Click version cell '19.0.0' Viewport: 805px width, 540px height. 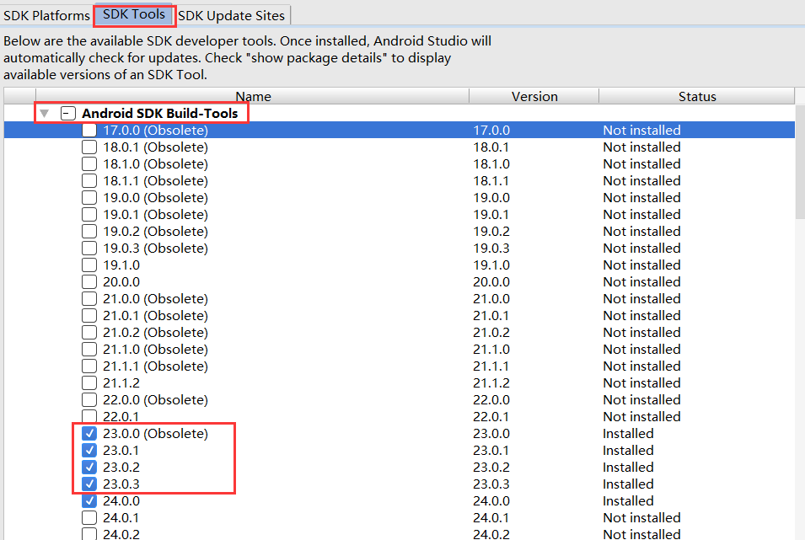pyautogui.click(x=491, y=198)
